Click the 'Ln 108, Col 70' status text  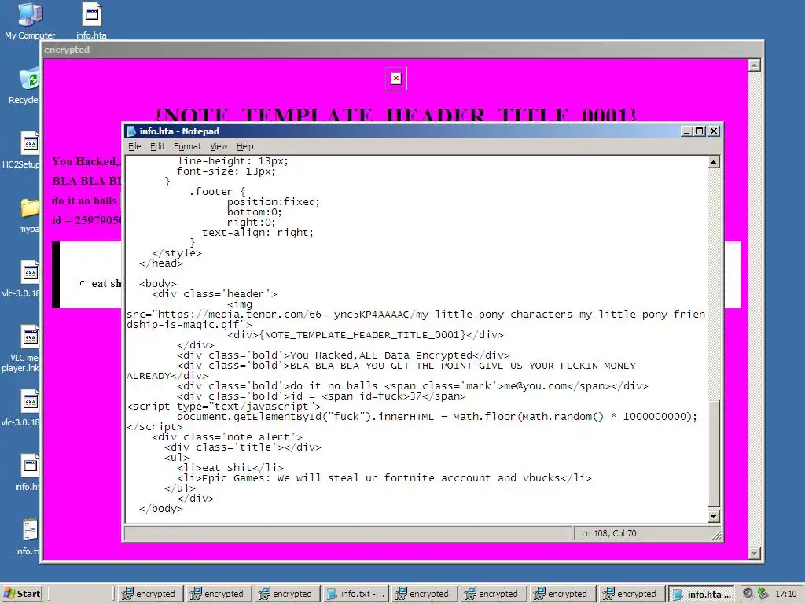coord(608,533)
